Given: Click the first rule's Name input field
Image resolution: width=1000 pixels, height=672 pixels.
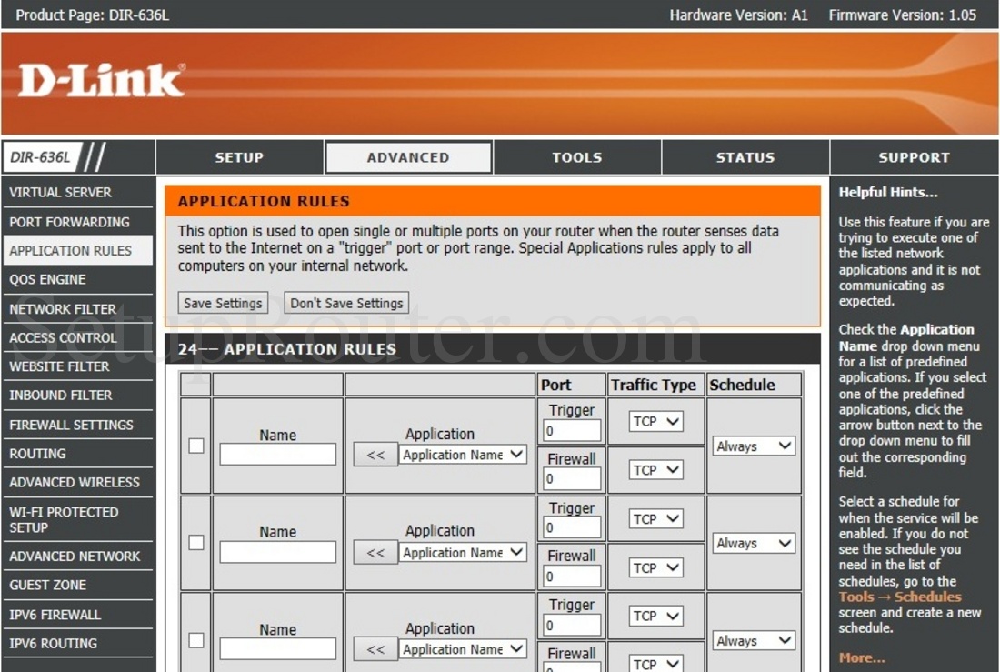Looking at the screenshot, I should coord(276,454).
